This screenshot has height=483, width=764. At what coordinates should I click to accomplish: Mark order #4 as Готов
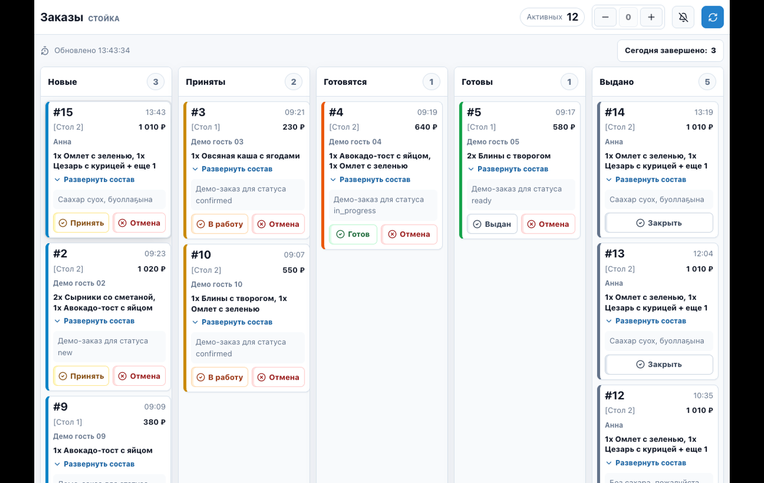pyautogui.click(x=353, y=234)
